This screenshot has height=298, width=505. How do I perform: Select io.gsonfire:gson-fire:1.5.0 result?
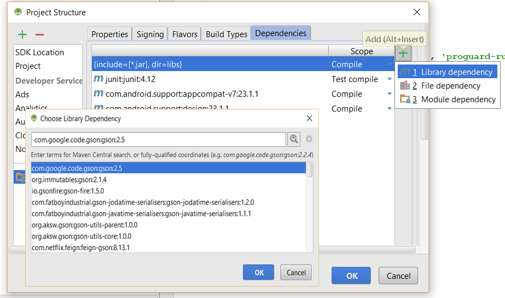point(169,191)
